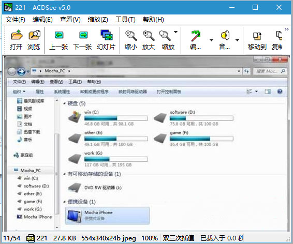Open the view options dropdown arrow in Explorer toolbar
Image resolution: width=293 pixels, height=244 pixels.
256,91
